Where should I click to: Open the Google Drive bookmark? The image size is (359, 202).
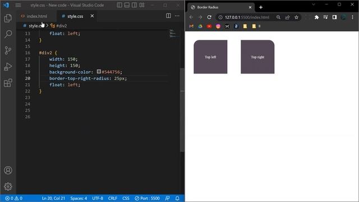[x=200, y=26]
